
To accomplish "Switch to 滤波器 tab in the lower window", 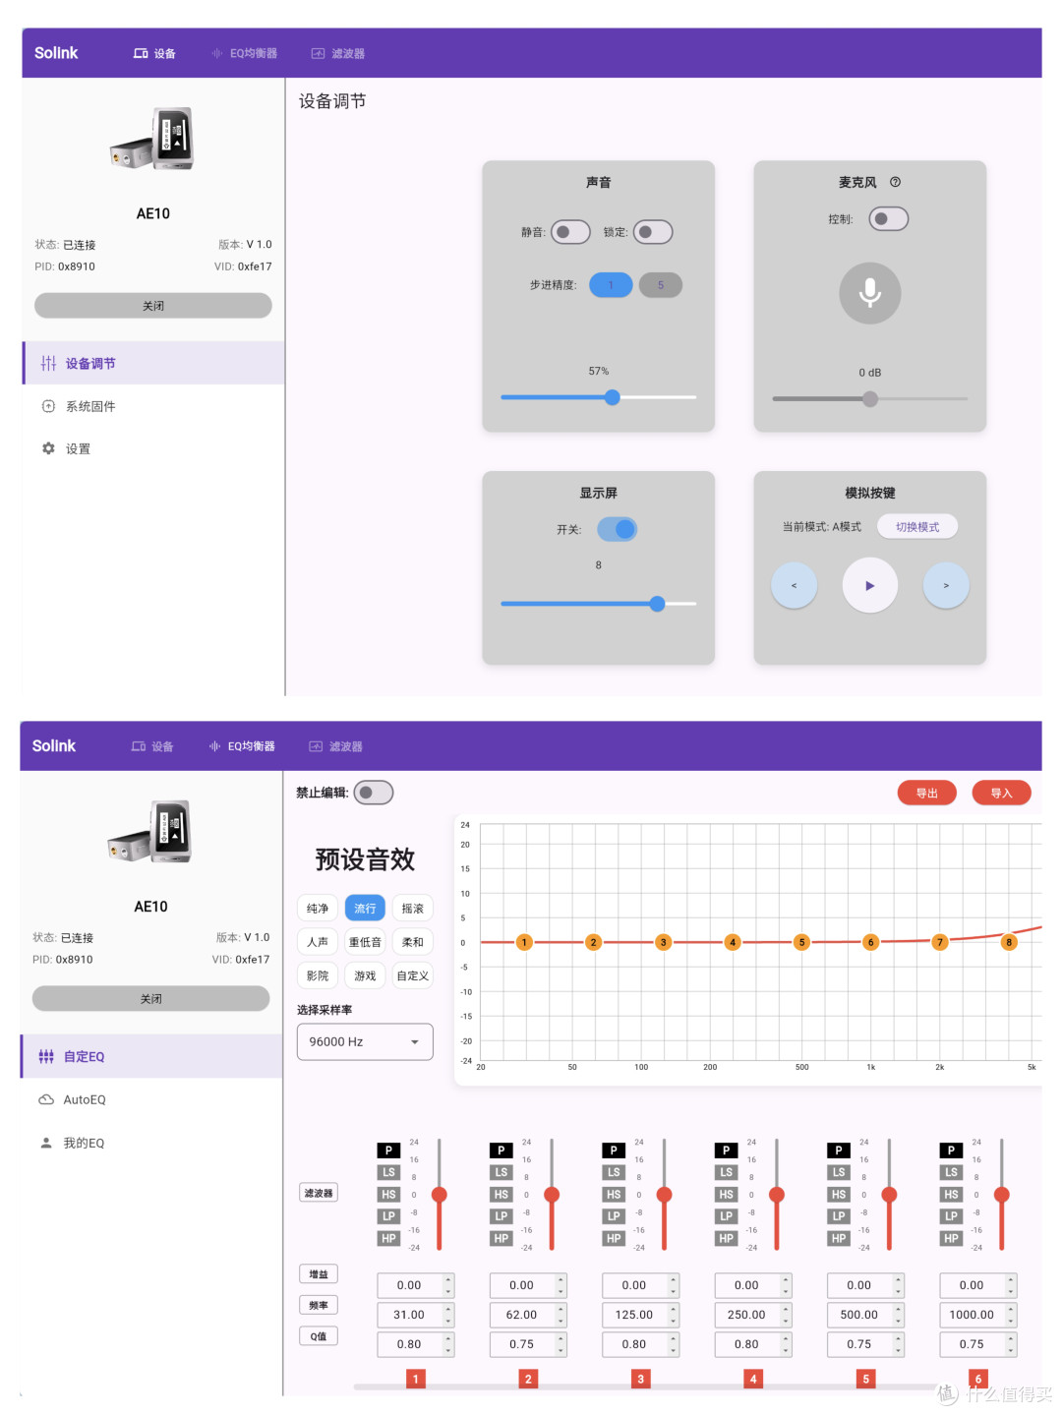I will pos(336,746).
